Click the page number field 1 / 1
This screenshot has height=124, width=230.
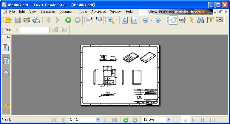click(x=83, y=120)
